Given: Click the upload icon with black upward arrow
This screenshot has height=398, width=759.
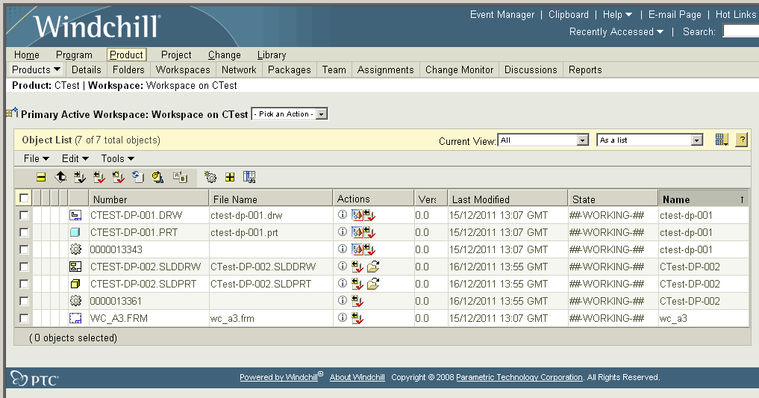Looking at the screenshot, I should point(60,177).
